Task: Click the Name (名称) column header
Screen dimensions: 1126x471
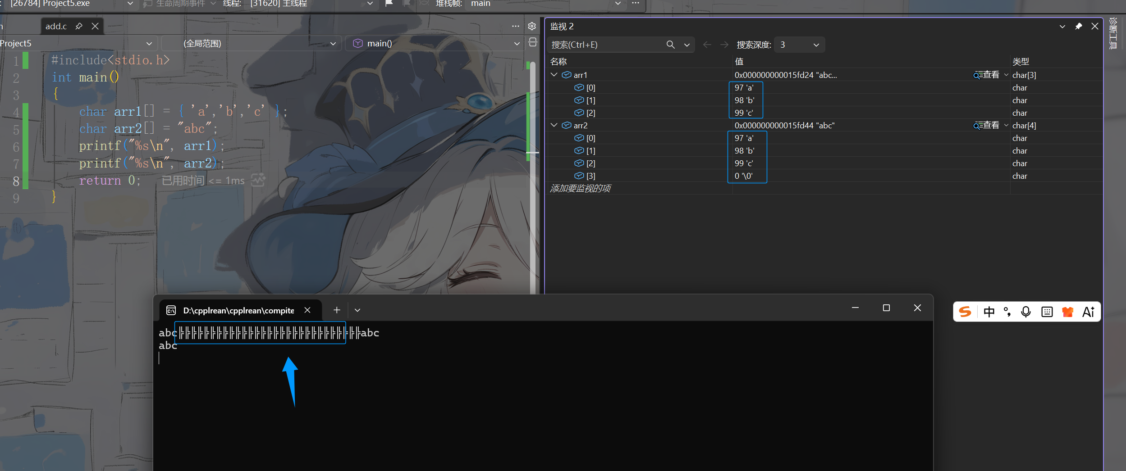Action: click(x=558, y=62)
